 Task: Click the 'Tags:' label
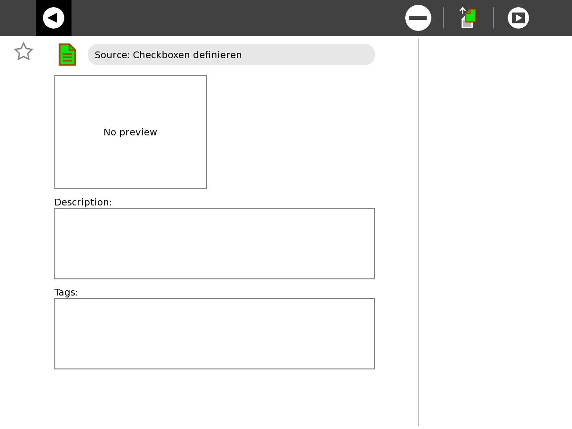(66, 292)
